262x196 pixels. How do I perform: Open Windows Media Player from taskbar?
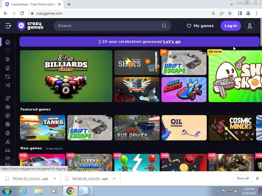[54, 191]
